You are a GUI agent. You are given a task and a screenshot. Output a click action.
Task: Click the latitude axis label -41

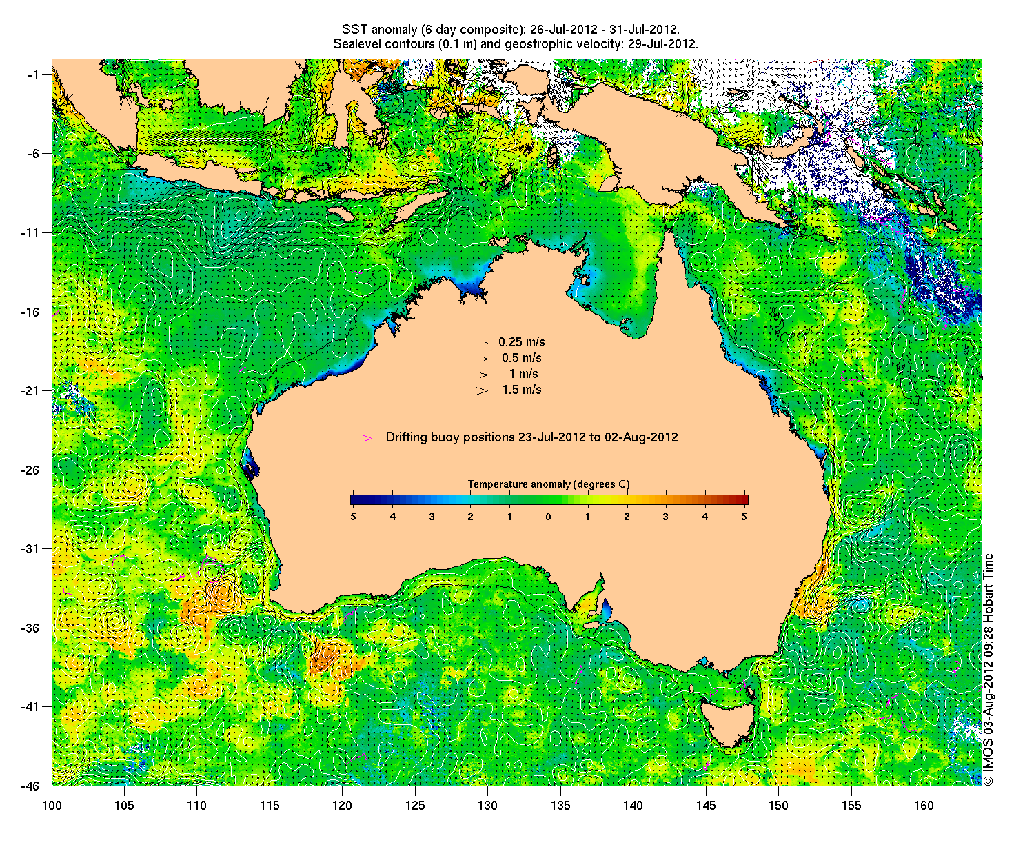pos(31,706)
